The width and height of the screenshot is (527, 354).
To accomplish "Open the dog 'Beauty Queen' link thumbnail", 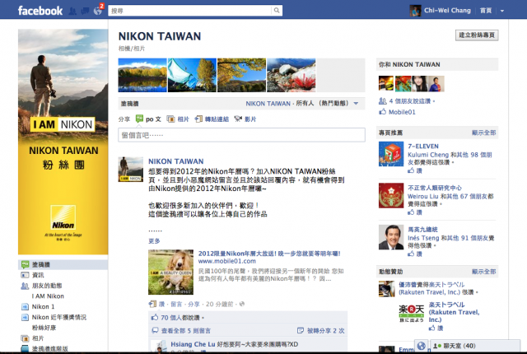I will coord(170,272).
